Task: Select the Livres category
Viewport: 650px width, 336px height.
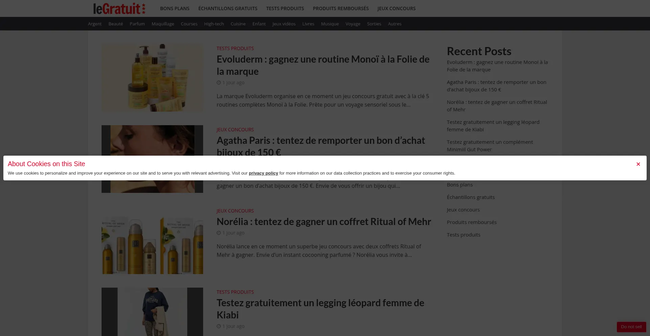Action: click(308, 24)
